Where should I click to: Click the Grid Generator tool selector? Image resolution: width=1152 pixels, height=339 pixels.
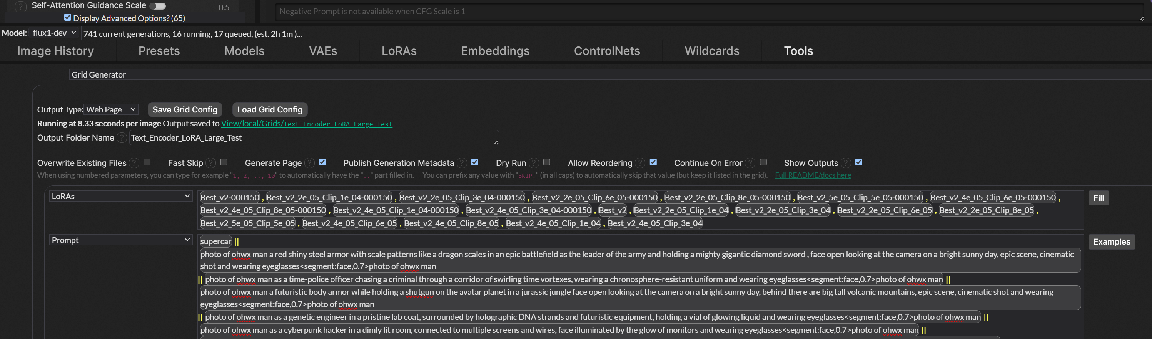(x=610, y=75)
